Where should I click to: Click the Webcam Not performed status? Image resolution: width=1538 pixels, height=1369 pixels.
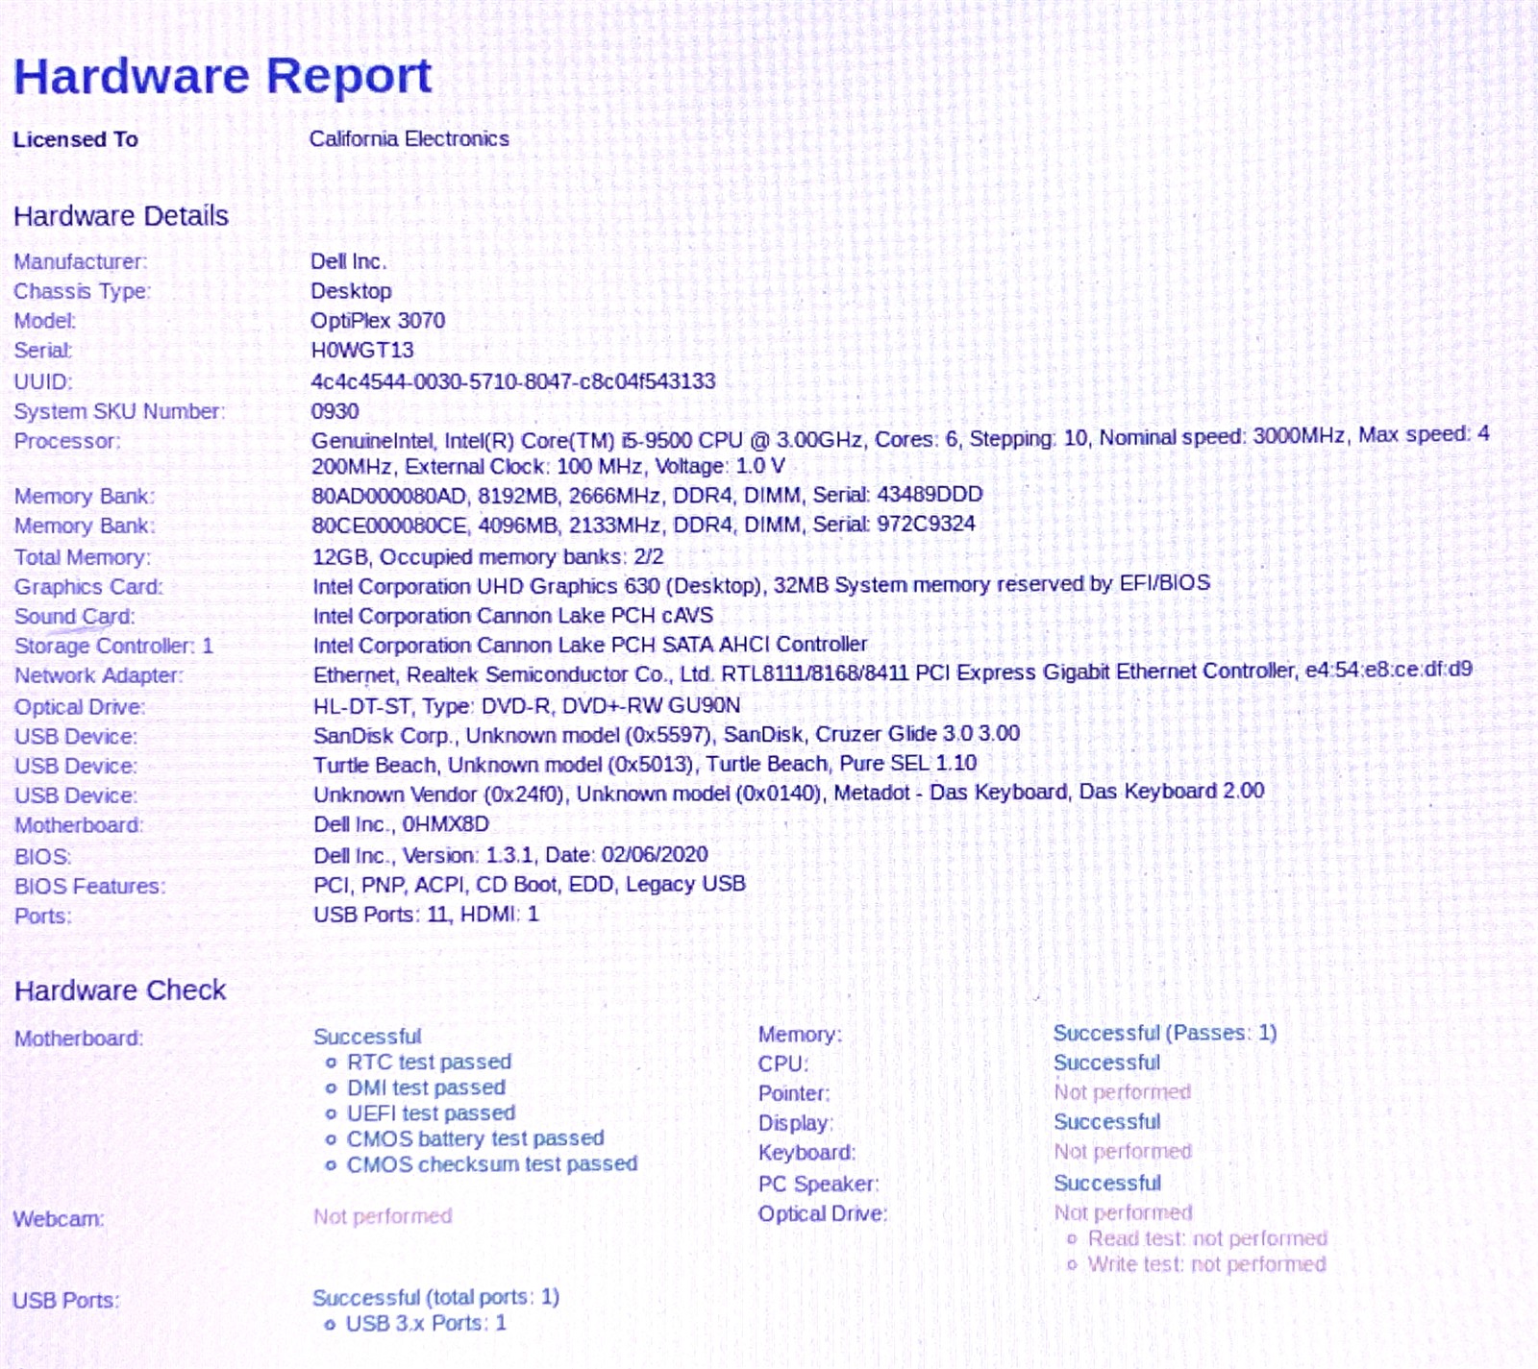[383, 1216]
